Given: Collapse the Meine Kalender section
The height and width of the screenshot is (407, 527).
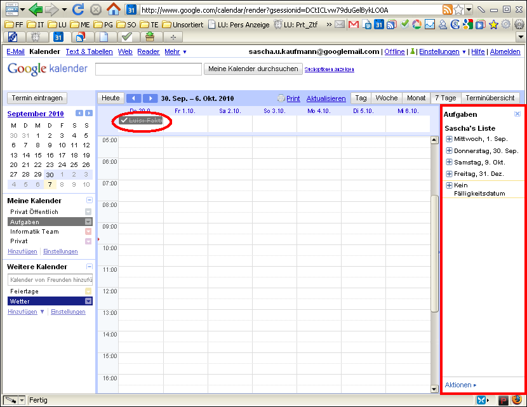Looking at the screenshot, I should (x=89, y=200).
